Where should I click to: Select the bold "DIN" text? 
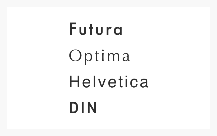[83, 108]
